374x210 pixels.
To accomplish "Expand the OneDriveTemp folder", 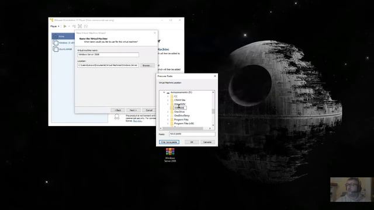I will coord(168,116).
